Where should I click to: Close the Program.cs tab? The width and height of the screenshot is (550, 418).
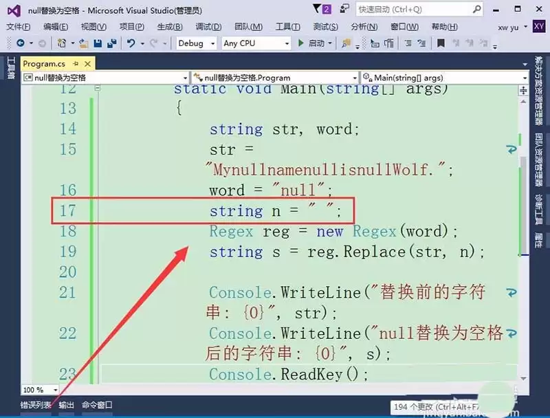[x=88, y=63]
